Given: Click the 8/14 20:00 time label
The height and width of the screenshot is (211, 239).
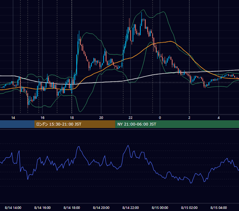Looking at the screenshot, I should click(101, 207).
